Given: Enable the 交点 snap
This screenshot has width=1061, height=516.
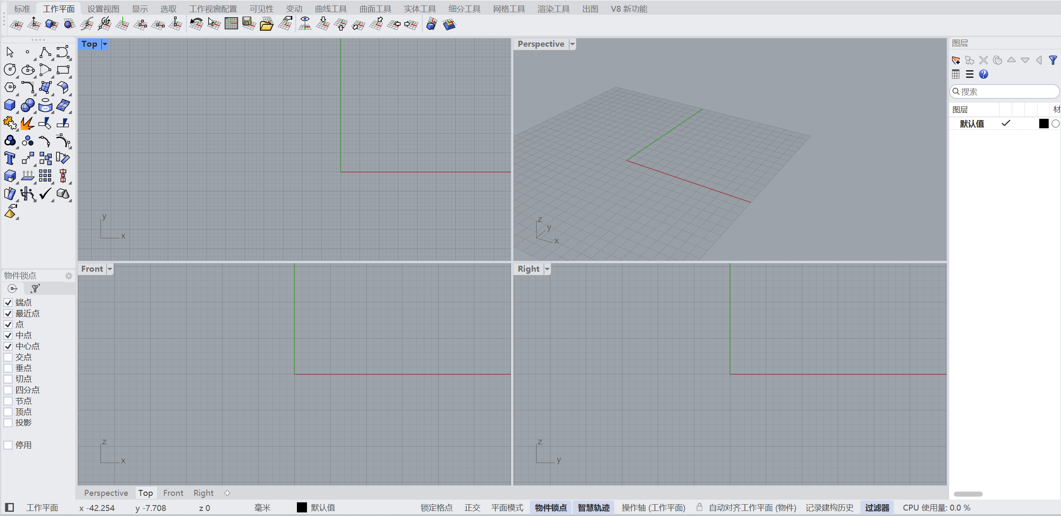Looking at the screenshot, I should click(x=8, y=357).
